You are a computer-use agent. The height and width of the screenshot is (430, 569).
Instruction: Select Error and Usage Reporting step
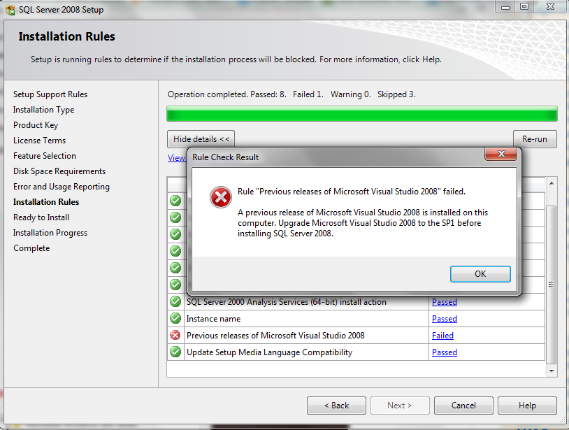click(x=62, y=187)
